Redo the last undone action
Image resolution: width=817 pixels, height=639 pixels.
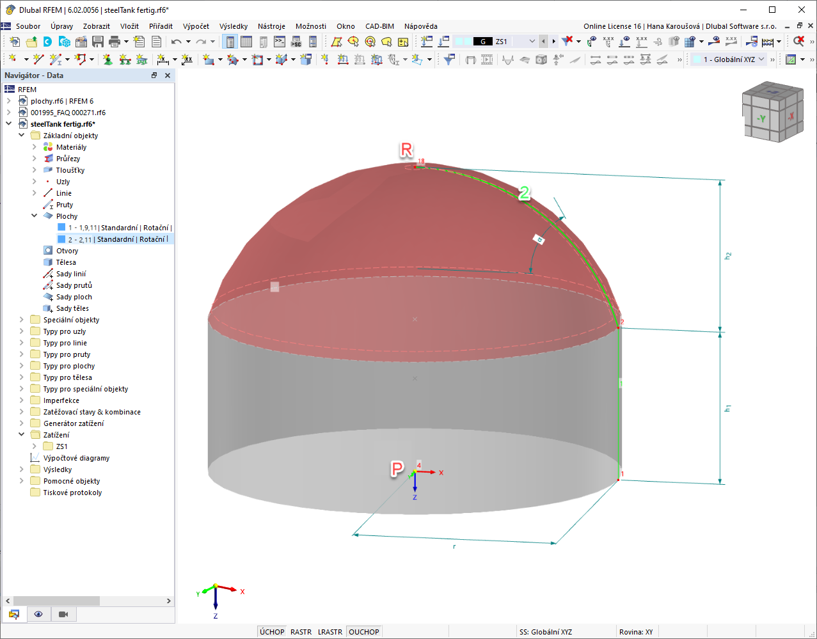pos(200,42)
